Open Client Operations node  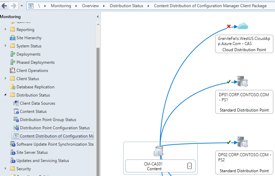click(x=32, y=71)
